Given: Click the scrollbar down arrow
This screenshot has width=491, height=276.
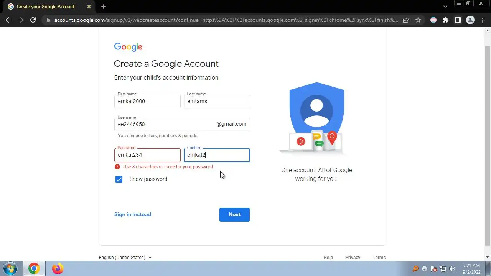Looking at the screenshot, I should click(488, 258).
